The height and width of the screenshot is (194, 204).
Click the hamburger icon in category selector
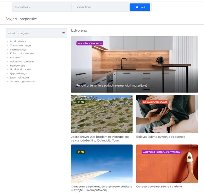[63, 33]
